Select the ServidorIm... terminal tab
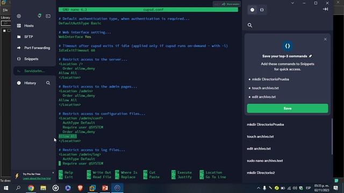This screenshot has height=193, width=344. click(34, 71)
